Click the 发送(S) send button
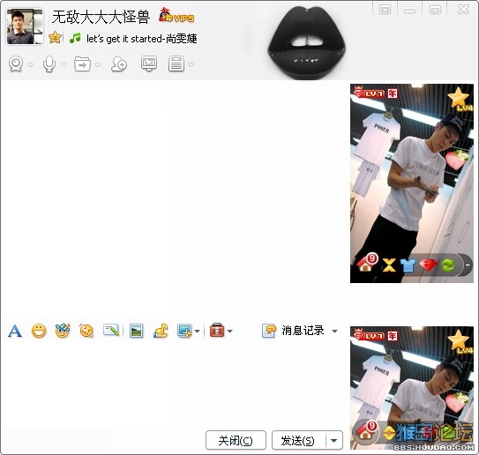 click(299, 440)
